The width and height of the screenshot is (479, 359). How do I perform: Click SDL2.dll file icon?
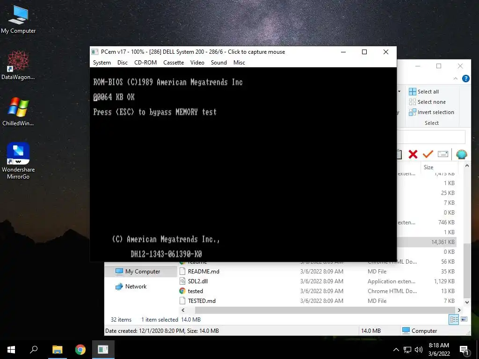[182, 281]
